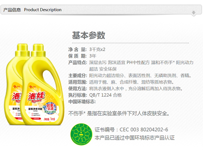Click the 保质期 3年 value

(93, 56)
